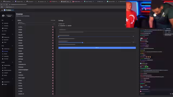Select the first giveaway type radio button under Settings
Screen dimensions: 173x97
coord(59,26)
